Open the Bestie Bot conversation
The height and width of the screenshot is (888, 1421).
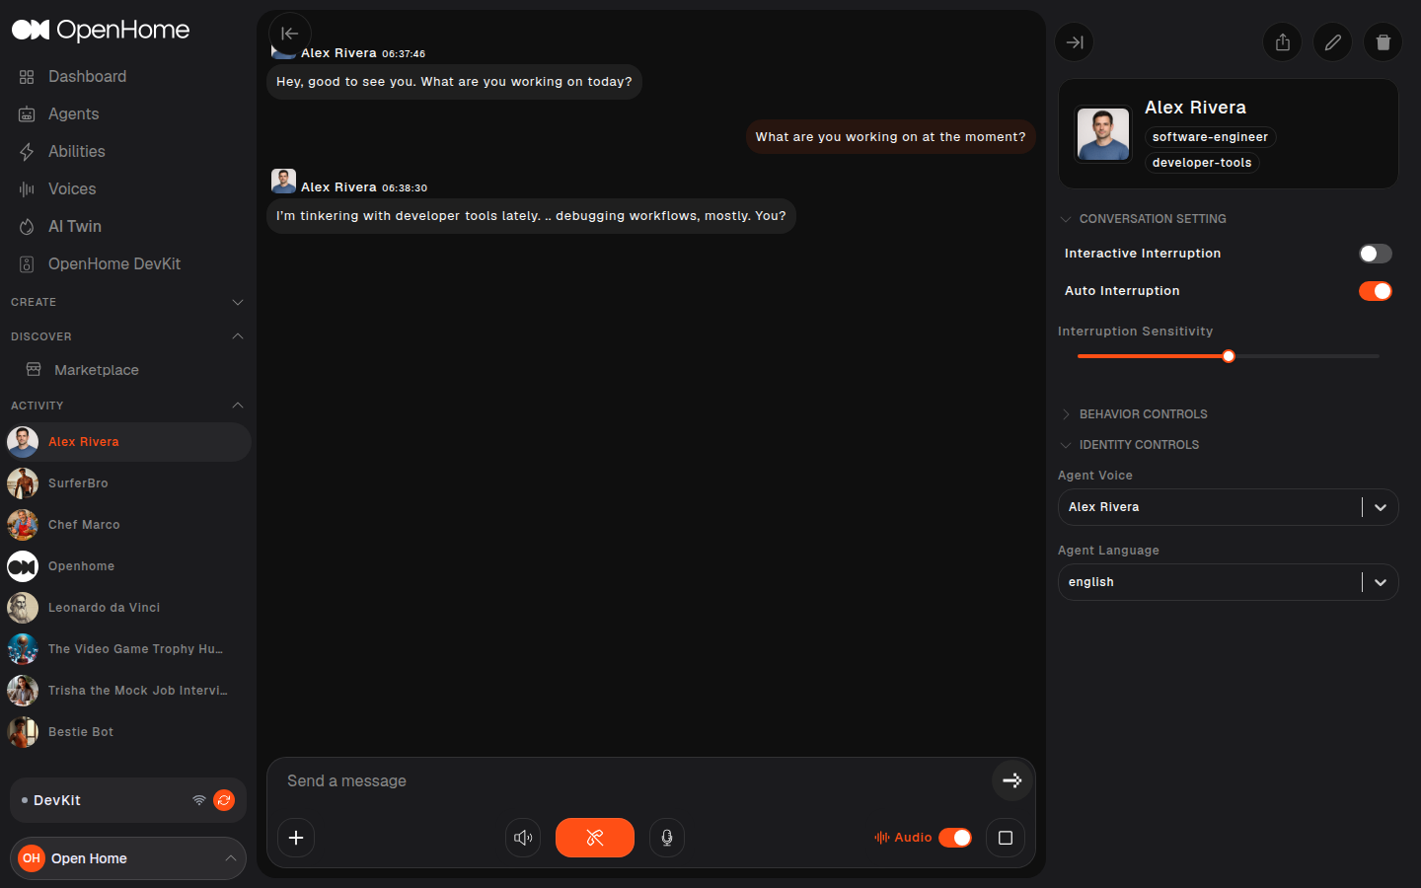click(x=126, y=732)
